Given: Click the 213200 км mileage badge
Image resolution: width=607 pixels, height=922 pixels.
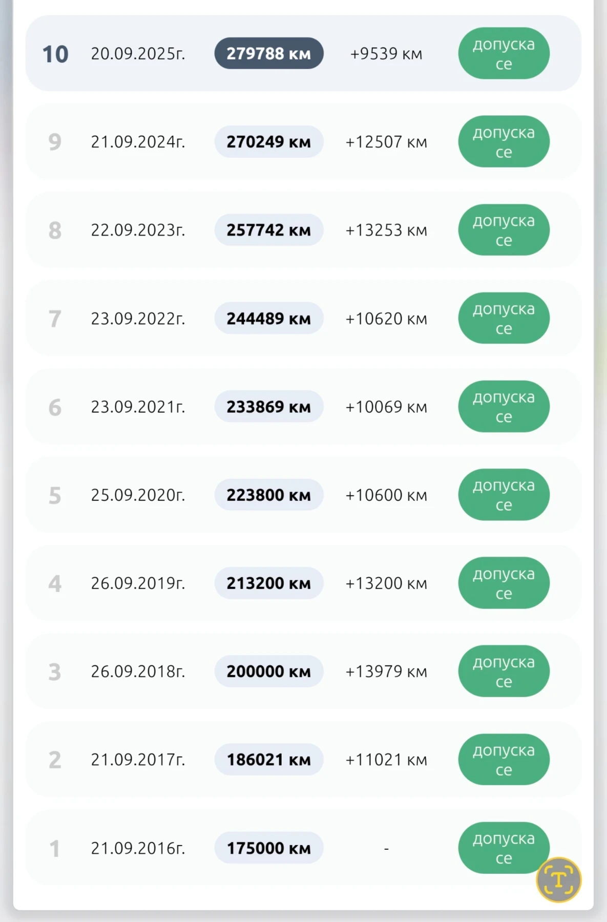Looking at the screenshot, I should [268, 583].
